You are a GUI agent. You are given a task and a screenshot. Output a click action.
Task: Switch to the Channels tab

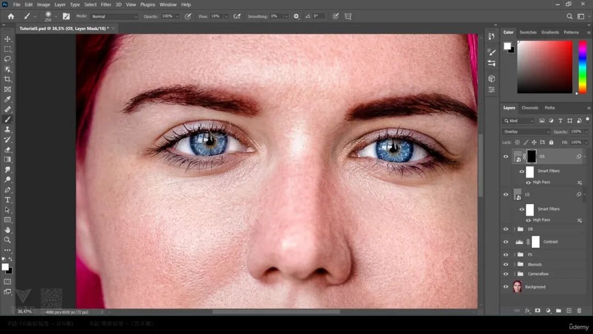click(529, 108)
